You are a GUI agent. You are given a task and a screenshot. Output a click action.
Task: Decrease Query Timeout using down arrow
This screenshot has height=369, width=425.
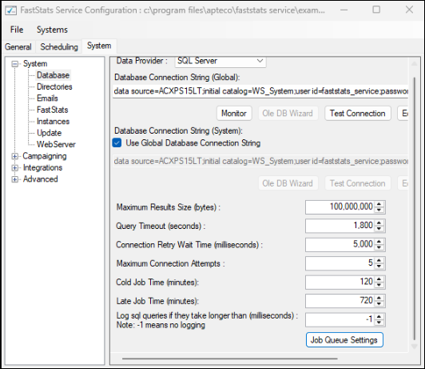pyautogui.click(x=379, y=229)
